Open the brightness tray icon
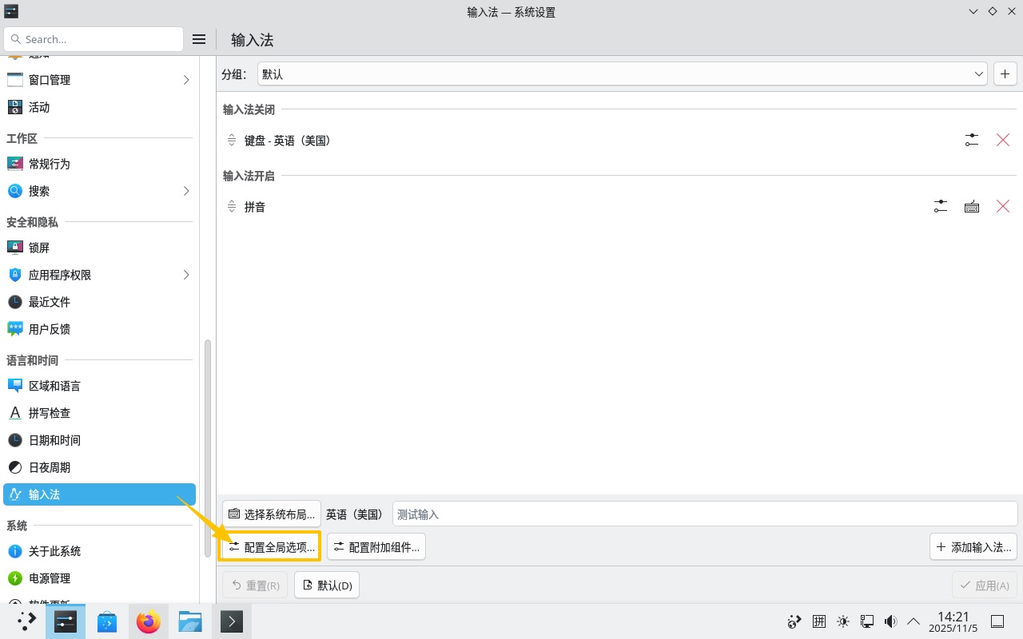 842,621
